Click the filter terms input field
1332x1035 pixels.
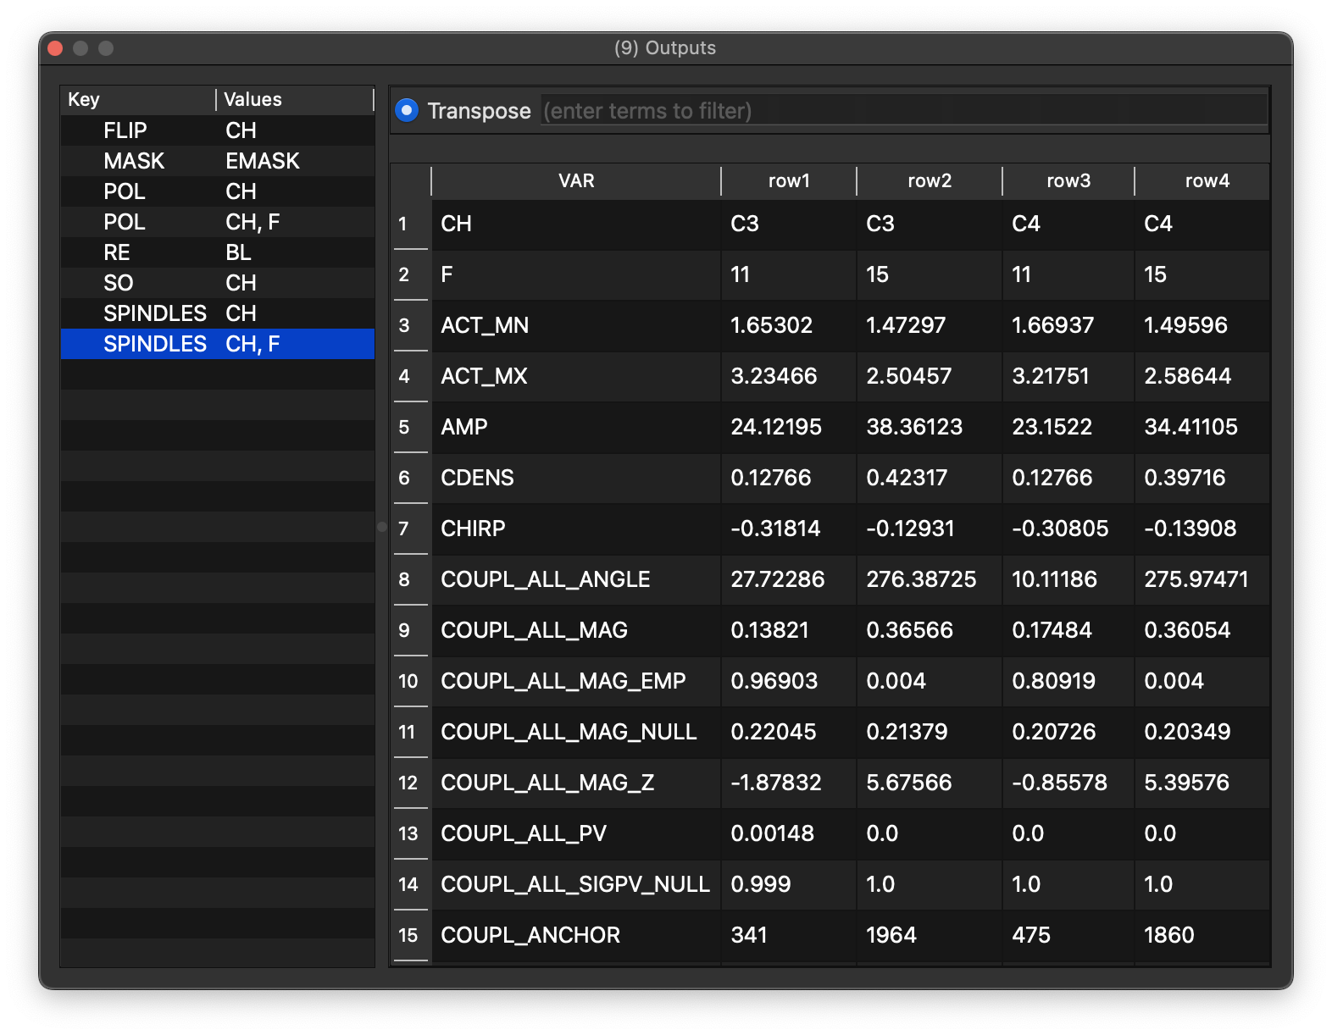pos(904,111)
